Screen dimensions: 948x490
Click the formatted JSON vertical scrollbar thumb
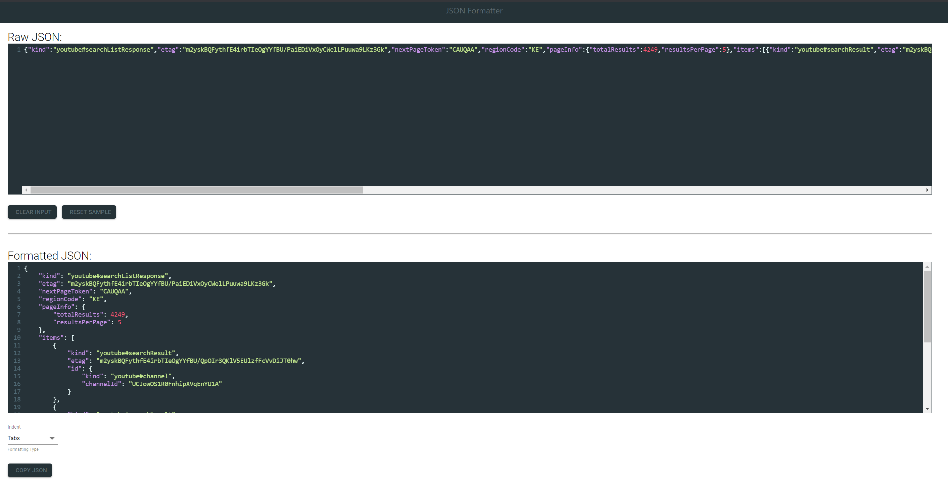tap(927, 306)
